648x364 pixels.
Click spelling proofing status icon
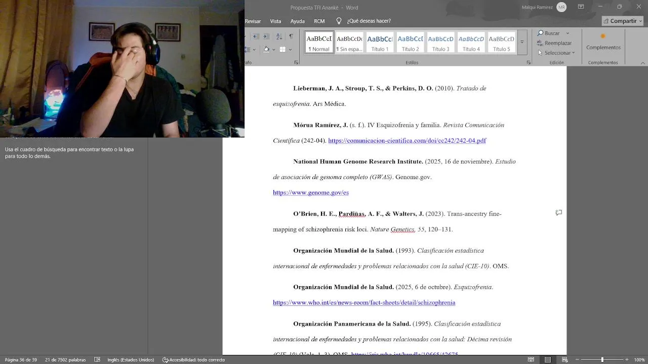[x=97, y=360]
